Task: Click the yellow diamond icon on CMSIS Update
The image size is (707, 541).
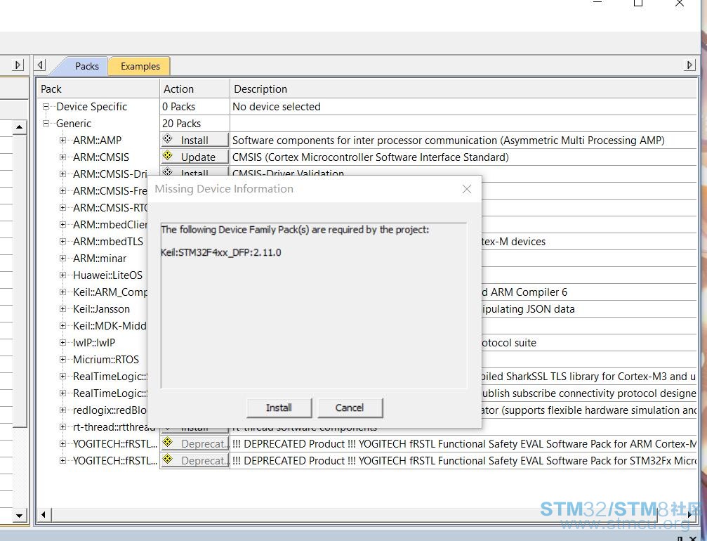Action: point(168,156)
